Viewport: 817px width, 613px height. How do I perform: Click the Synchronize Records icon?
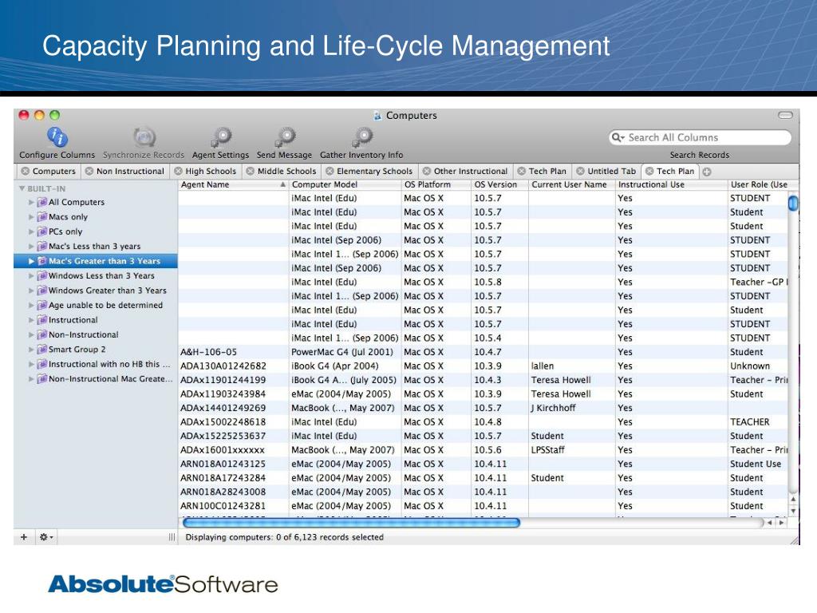pos(144,137)
